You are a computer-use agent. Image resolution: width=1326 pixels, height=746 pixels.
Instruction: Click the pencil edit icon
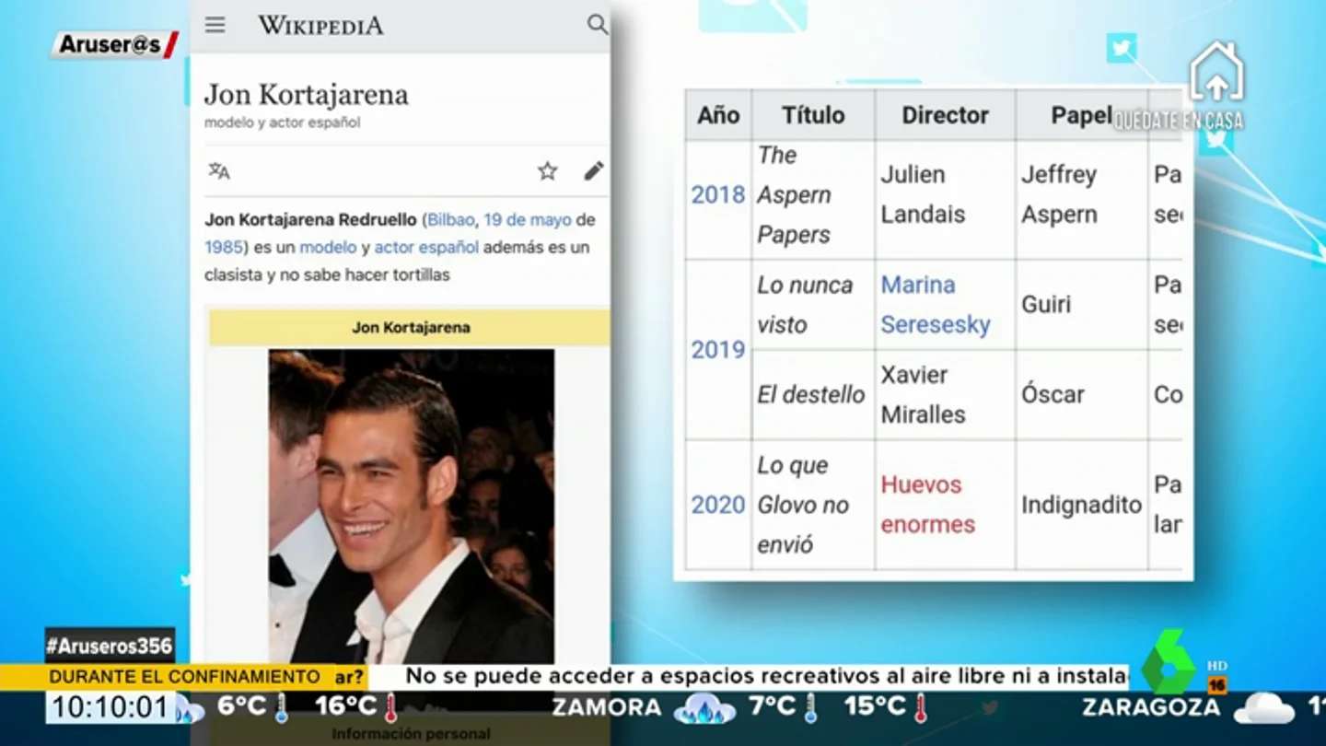point(594,171)
